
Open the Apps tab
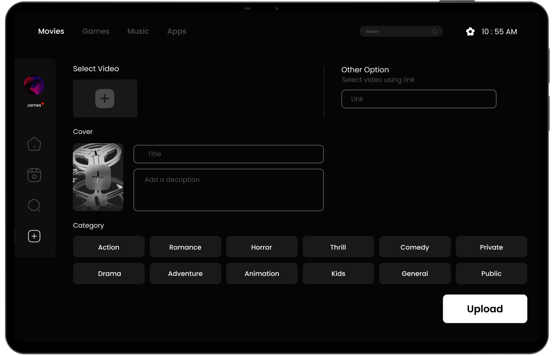[x=177, y=31]
